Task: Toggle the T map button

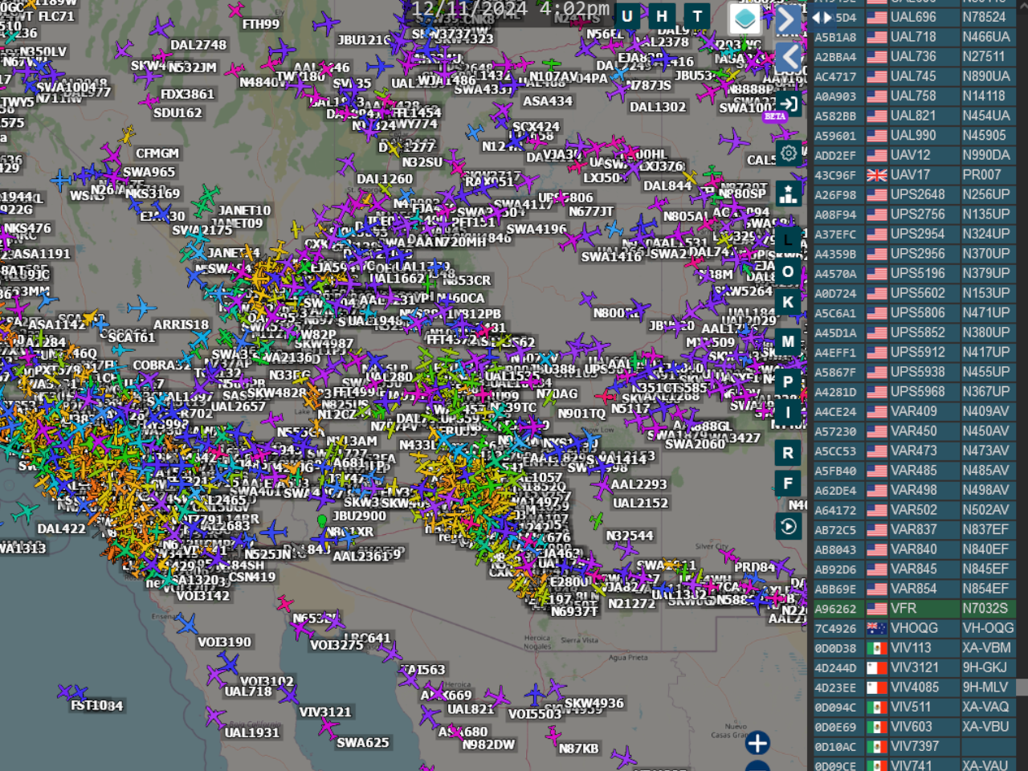Action: pyautogui.click(x=697, y=16)
